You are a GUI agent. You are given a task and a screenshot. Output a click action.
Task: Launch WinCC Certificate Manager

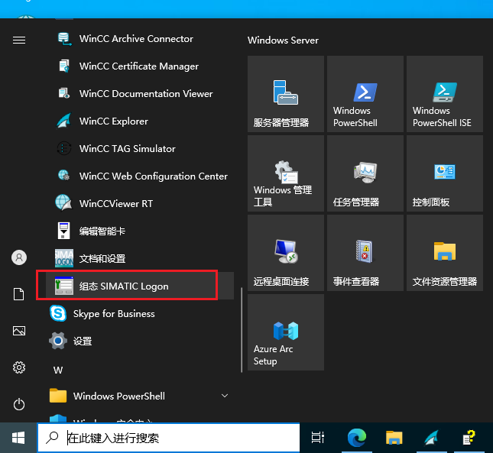(x=138, y=66)
